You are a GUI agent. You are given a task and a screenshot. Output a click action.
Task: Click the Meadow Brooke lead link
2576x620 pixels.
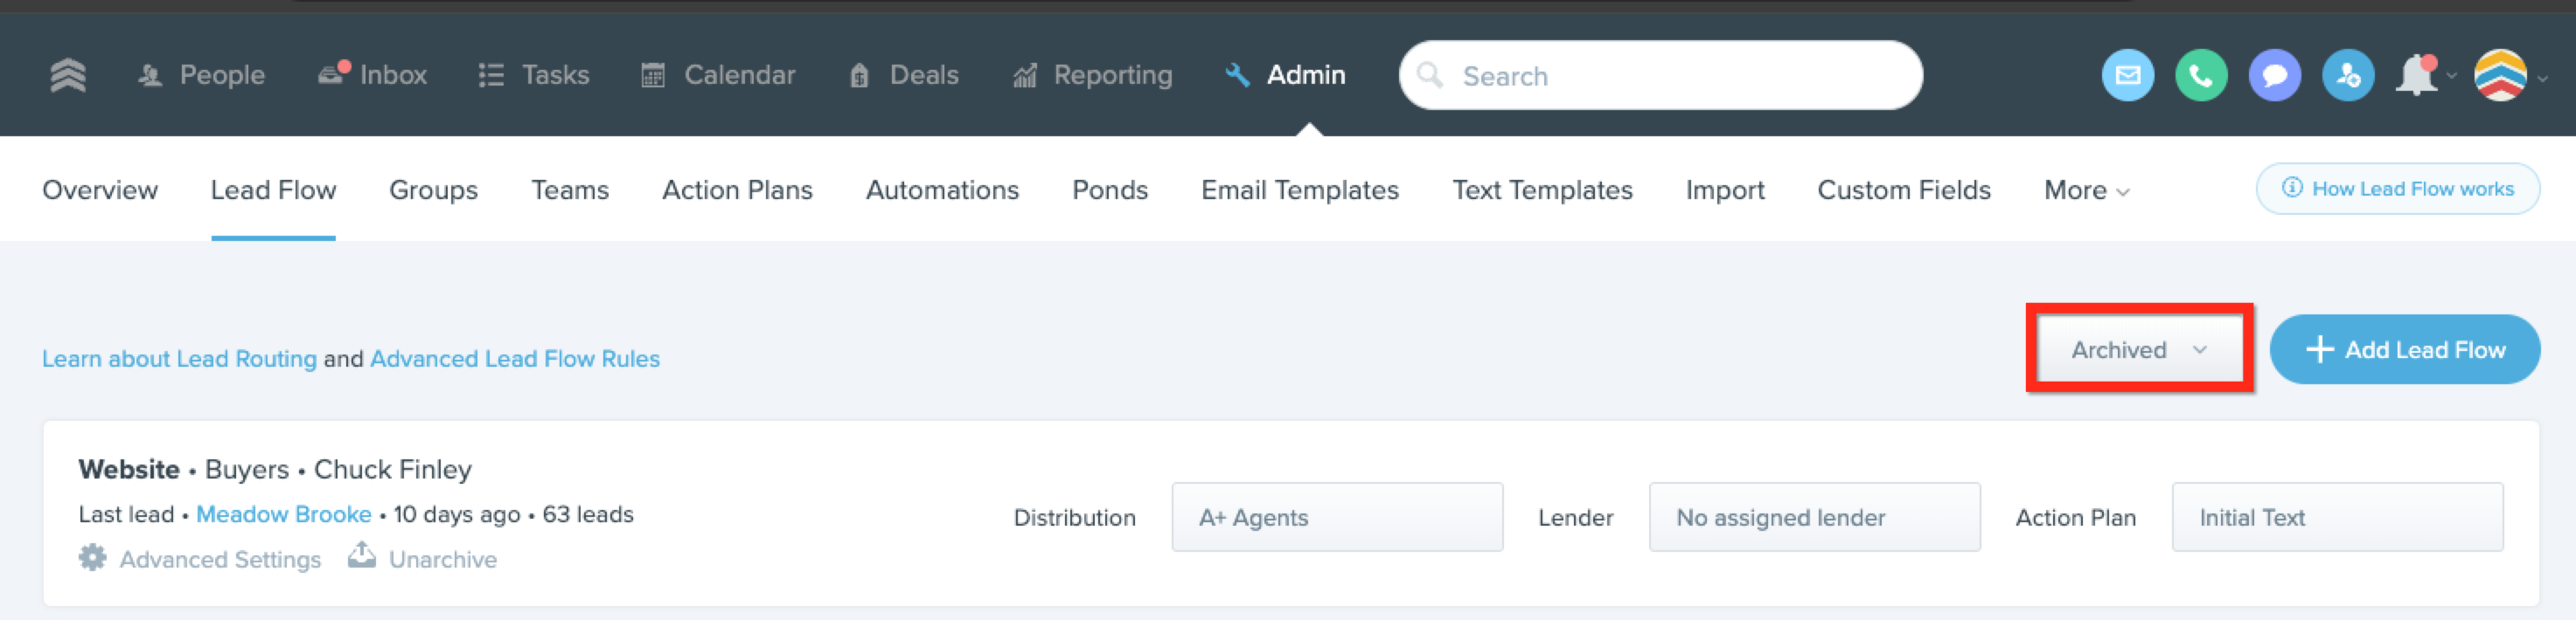point(284,514)
